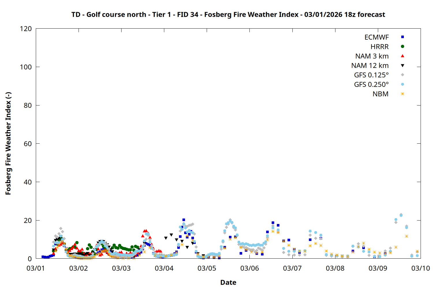This screenshot has height=289, width=433.
Task: Click the HRRR legend text
Action: point(380,47)
